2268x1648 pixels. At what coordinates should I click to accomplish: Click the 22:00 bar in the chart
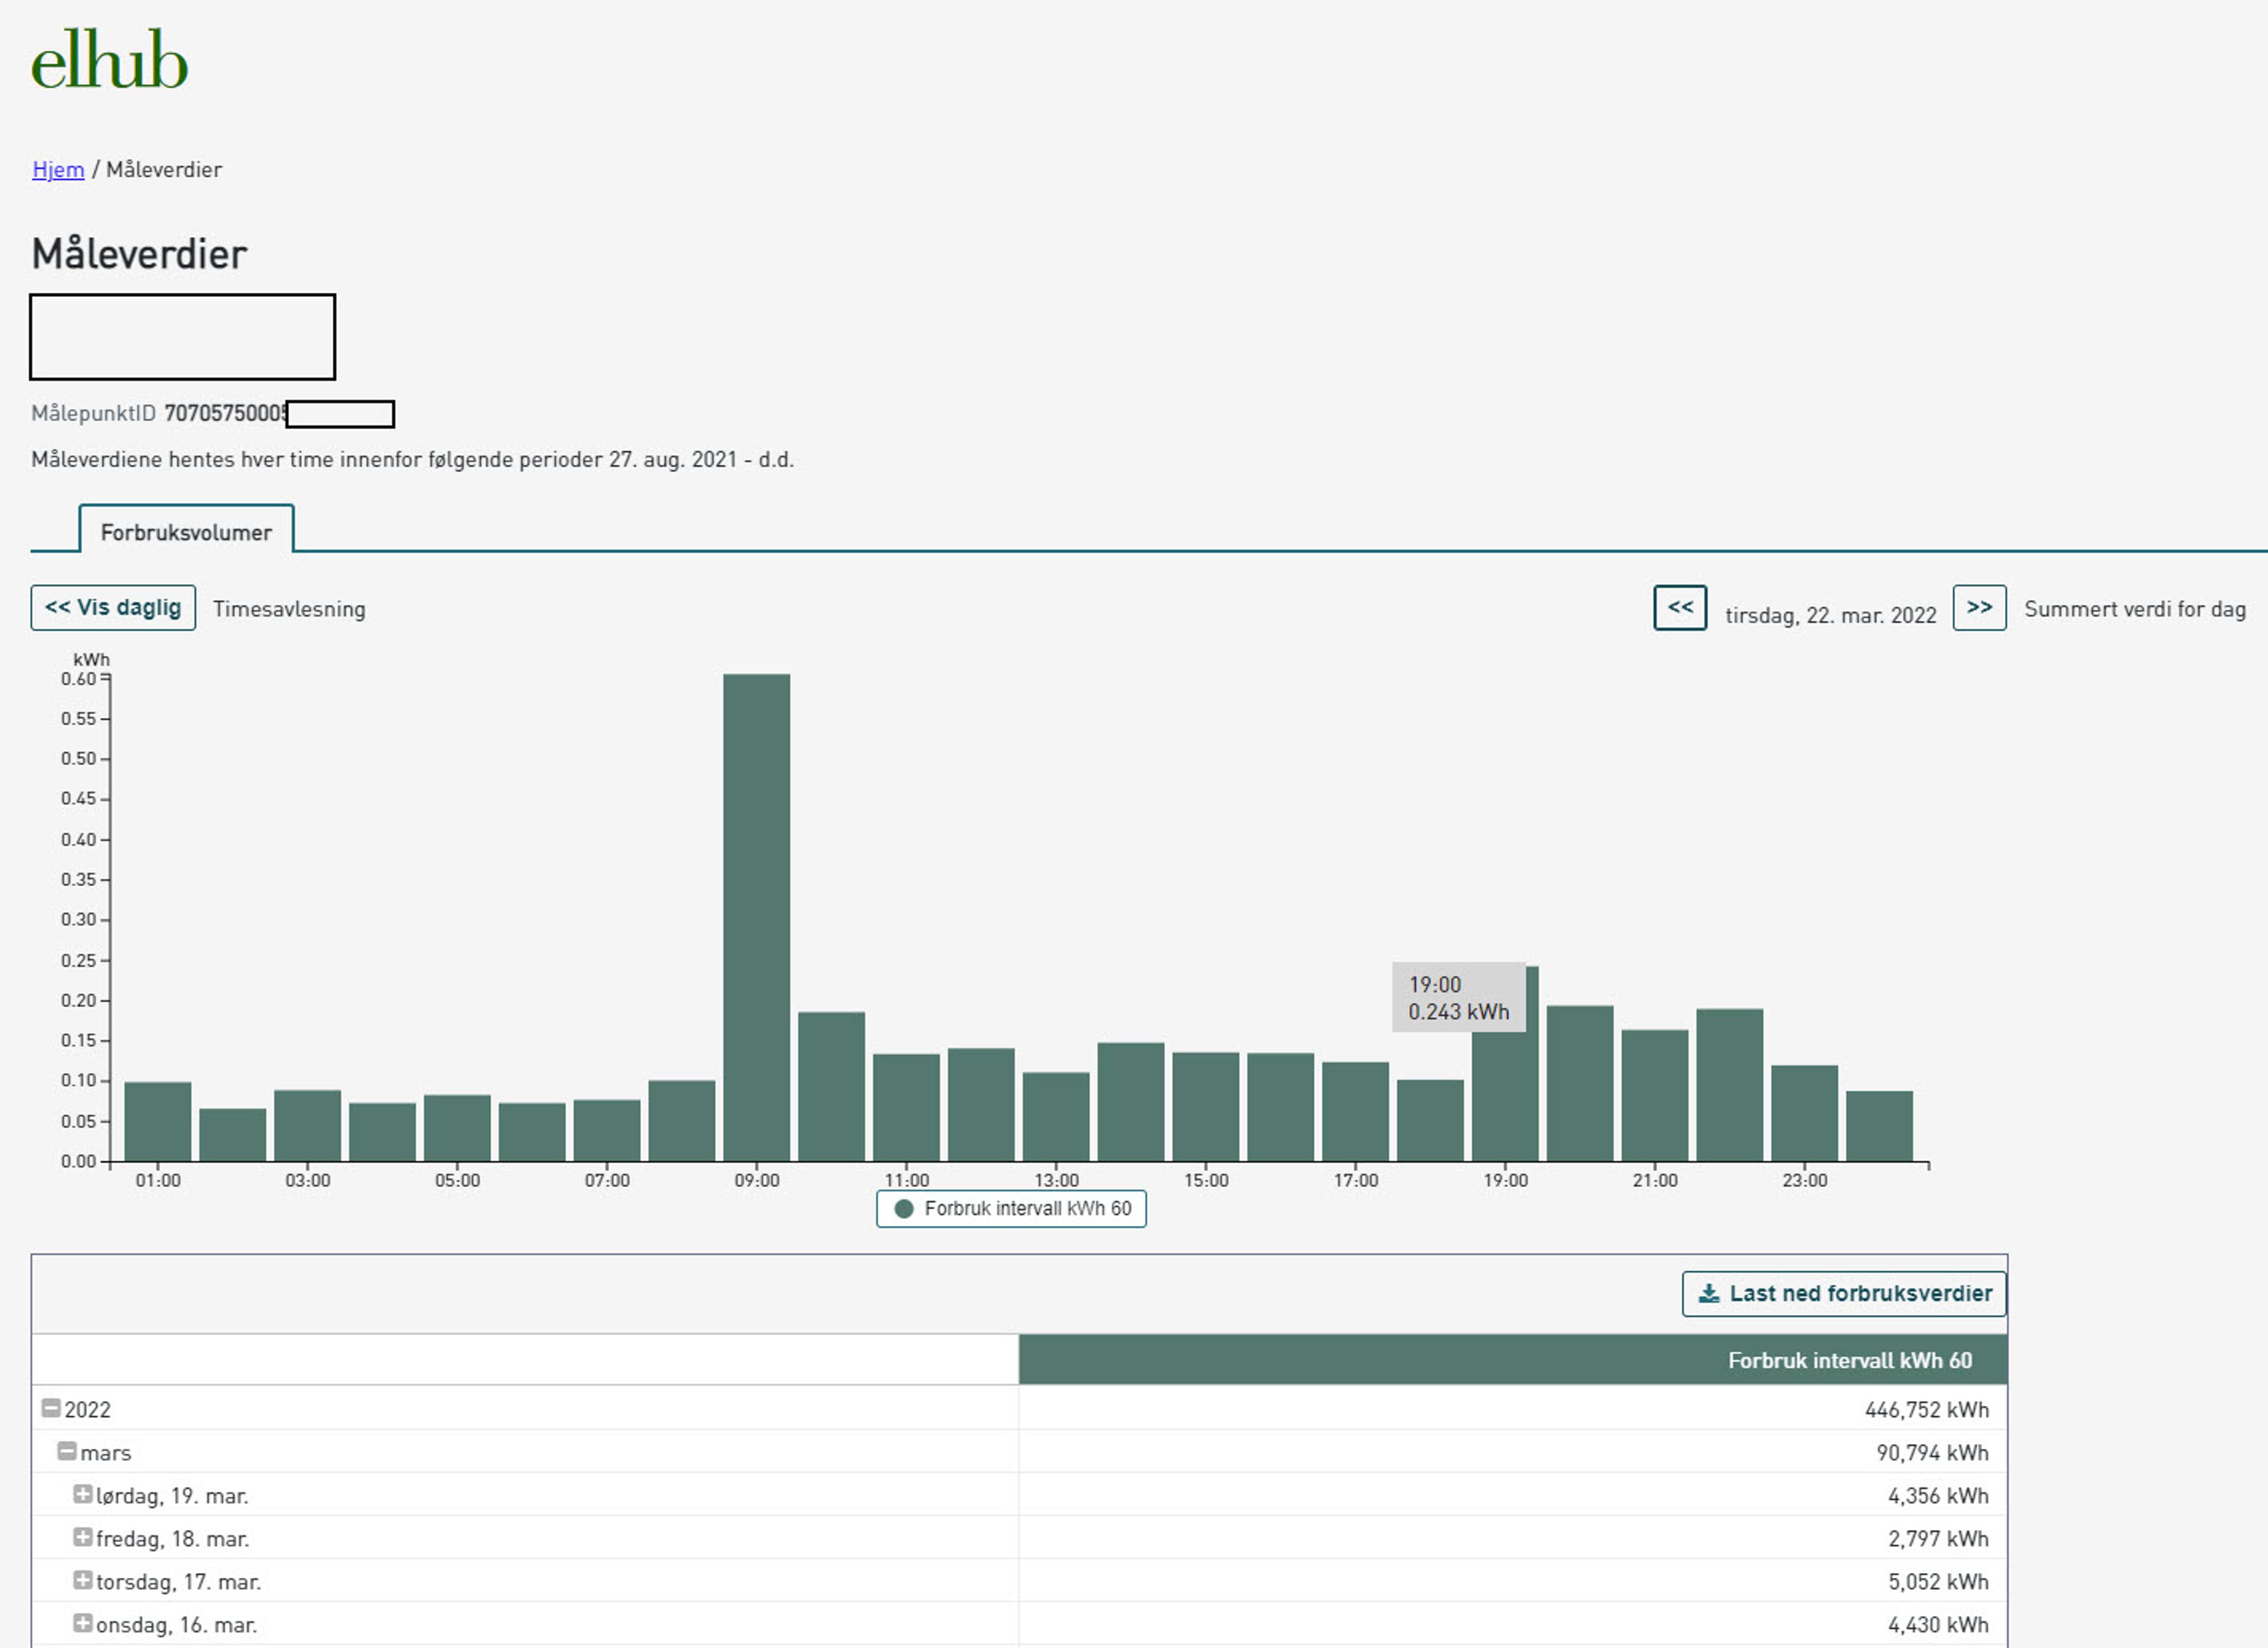tap(1729, 1085)
